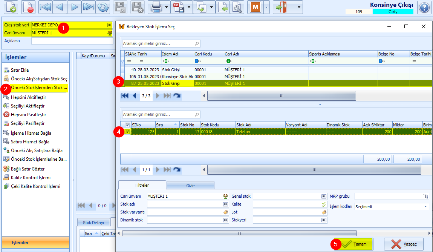Image resolution: width=433 pixels, height=252 pixels.
Task: Click the search magnifier in the lower dialog search box
Action: tap(197, 114)
